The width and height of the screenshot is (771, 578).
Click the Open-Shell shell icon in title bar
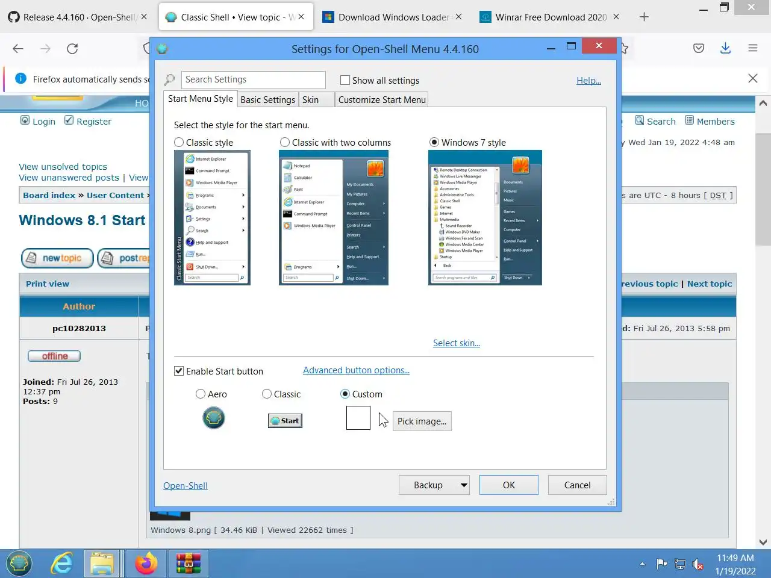click(x=162, y=49)
